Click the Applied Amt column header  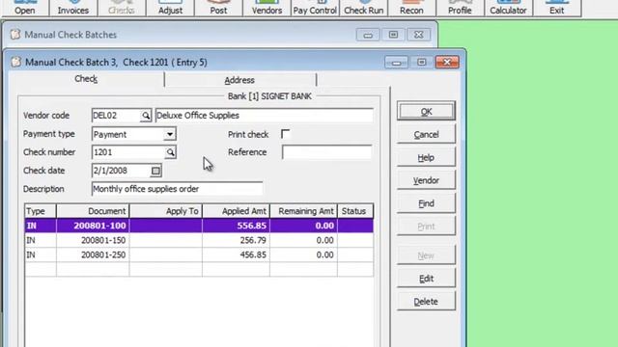click(x=236, y=211)
